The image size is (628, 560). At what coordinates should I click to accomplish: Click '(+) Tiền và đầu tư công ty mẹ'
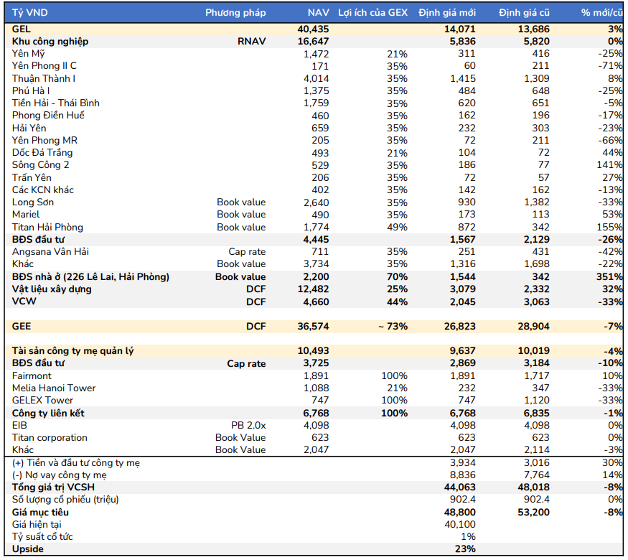pyautogui.click(x=75, y=462)
